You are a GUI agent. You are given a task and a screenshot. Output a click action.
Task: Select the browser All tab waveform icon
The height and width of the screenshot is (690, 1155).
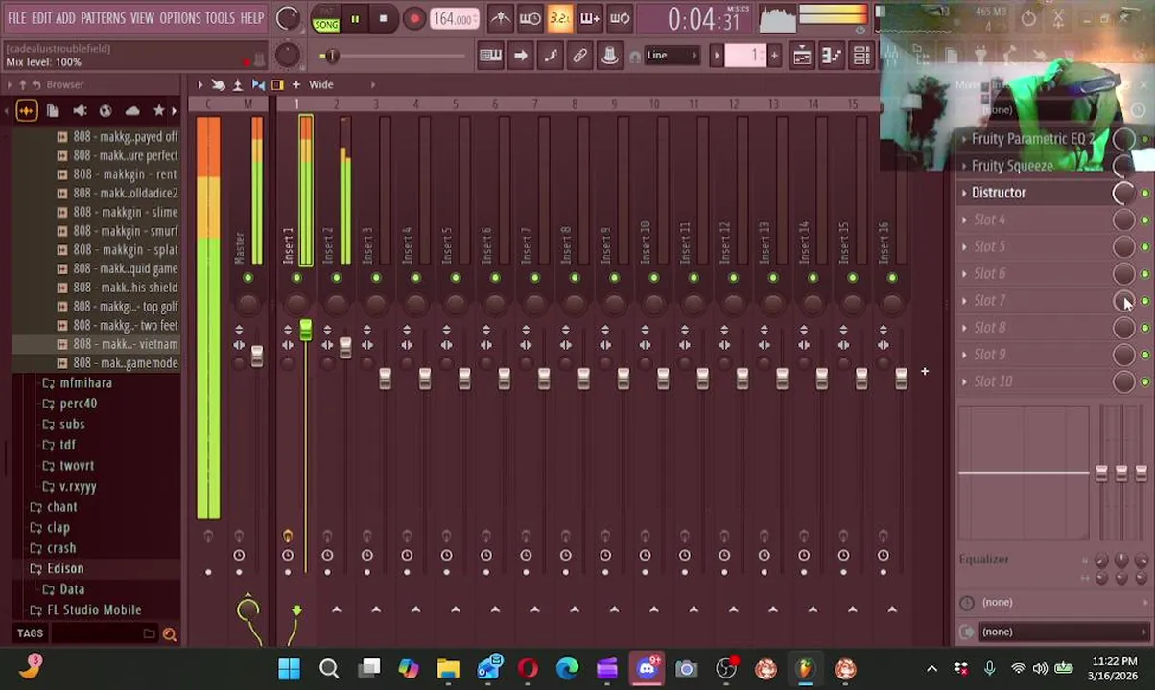(26, 111)
